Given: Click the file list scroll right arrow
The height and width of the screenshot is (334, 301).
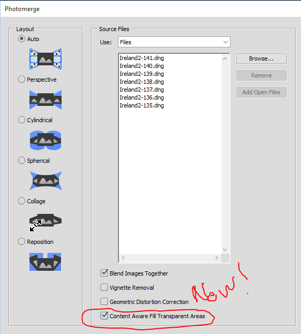Looking at the screenshot, I should point(217,258).
